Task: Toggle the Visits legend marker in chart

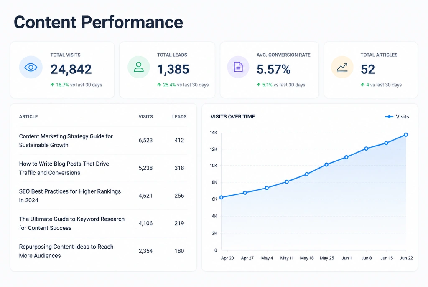Action: [x=389, y=116]
